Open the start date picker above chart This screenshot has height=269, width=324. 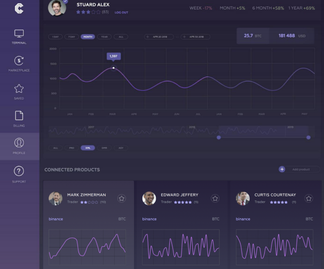click(160, 37)
